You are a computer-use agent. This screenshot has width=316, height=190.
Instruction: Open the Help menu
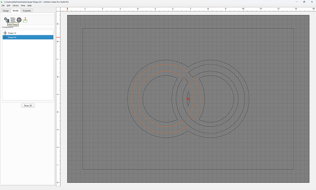click(x=29, y=6)
